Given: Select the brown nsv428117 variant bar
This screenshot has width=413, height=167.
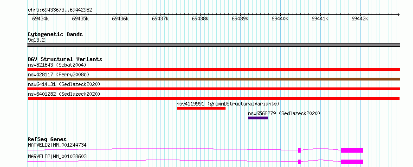Looking at the screenshot, I should 213,79.
